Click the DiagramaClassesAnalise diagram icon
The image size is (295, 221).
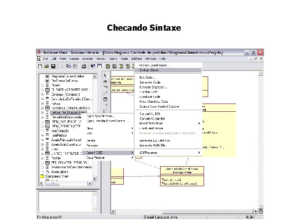coord(48,76)
